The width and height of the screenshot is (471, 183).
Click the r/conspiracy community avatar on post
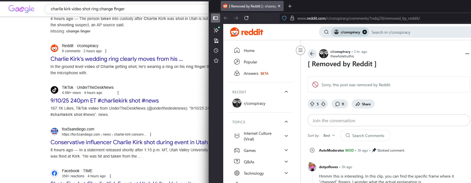click(324, 54)
